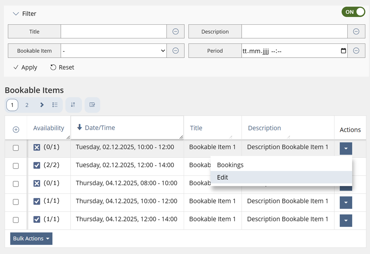The width and height of the screenshot is (370, 254).
Task: Select Bookings from the actions menu
Action: [230, 165]
